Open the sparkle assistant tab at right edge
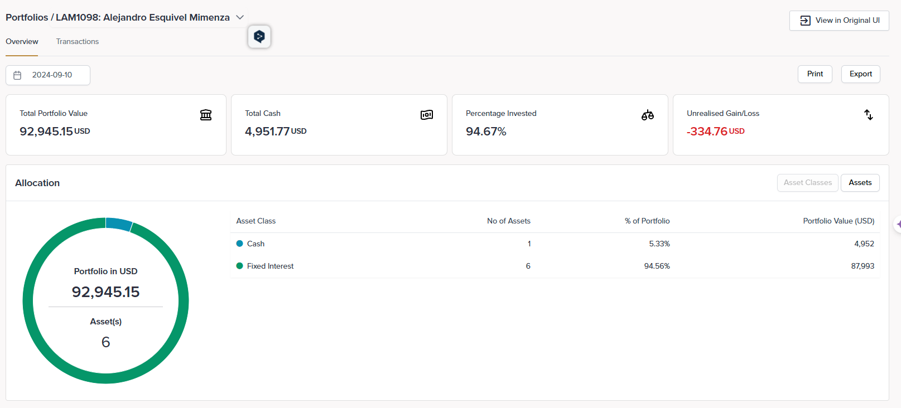 pos(897,224)
